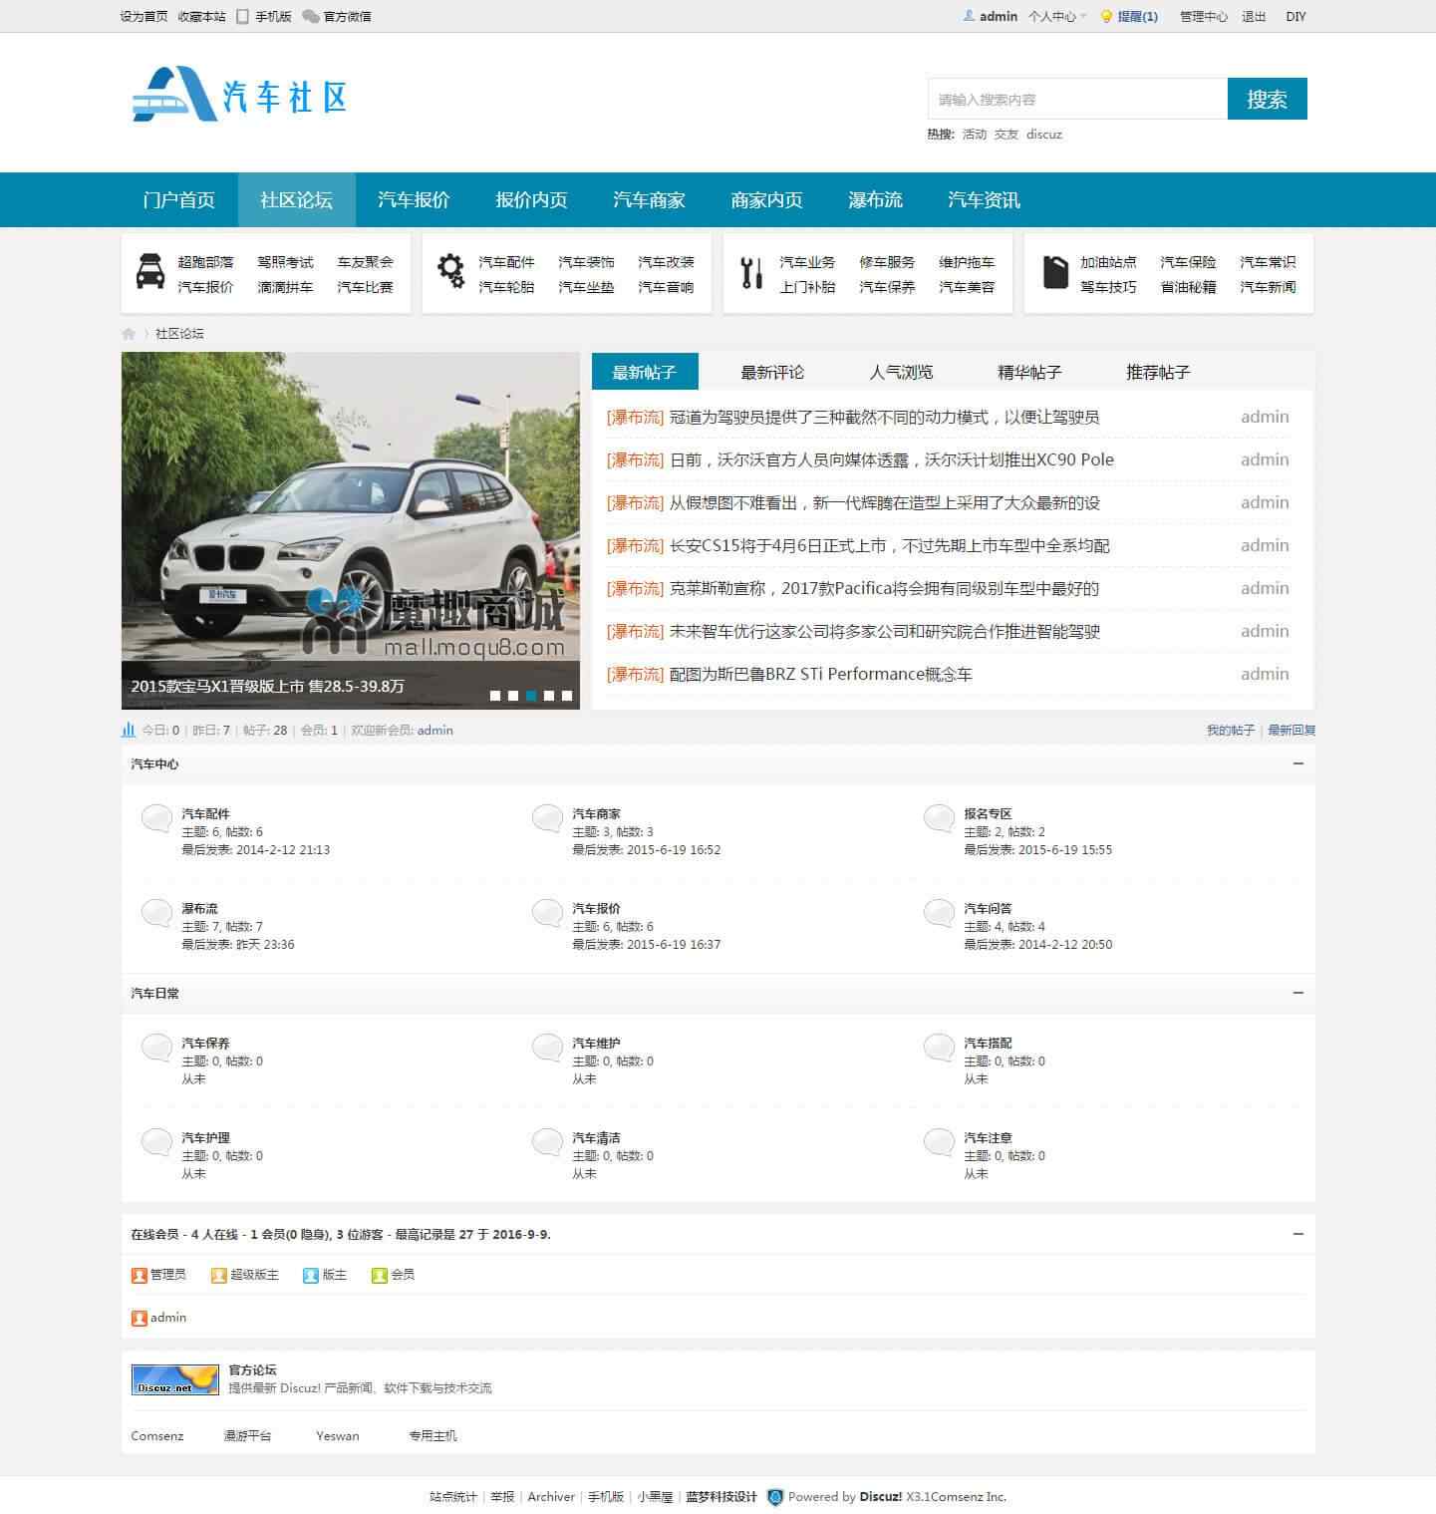The height and width of the screenshot is (1514, 1436).
Task: Open the Comsenz friend link
Action: [x=157, y=1436]
